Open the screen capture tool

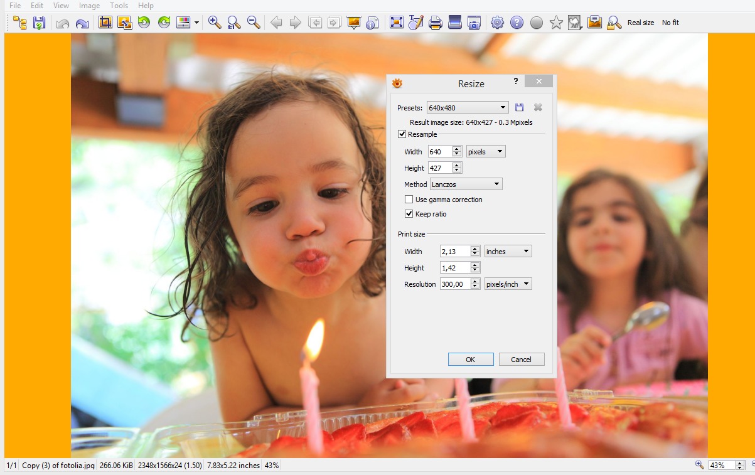click(x=474, y=23)
